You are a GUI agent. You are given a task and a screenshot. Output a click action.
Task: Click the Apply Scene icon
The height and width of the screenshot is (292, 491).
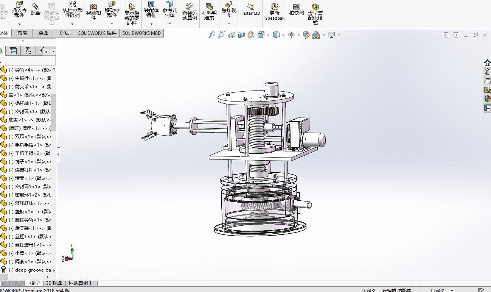coord(316,35)
